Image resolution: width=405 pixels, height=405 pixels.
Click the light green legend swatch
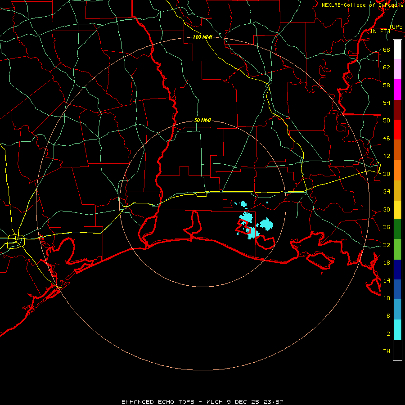397,249
